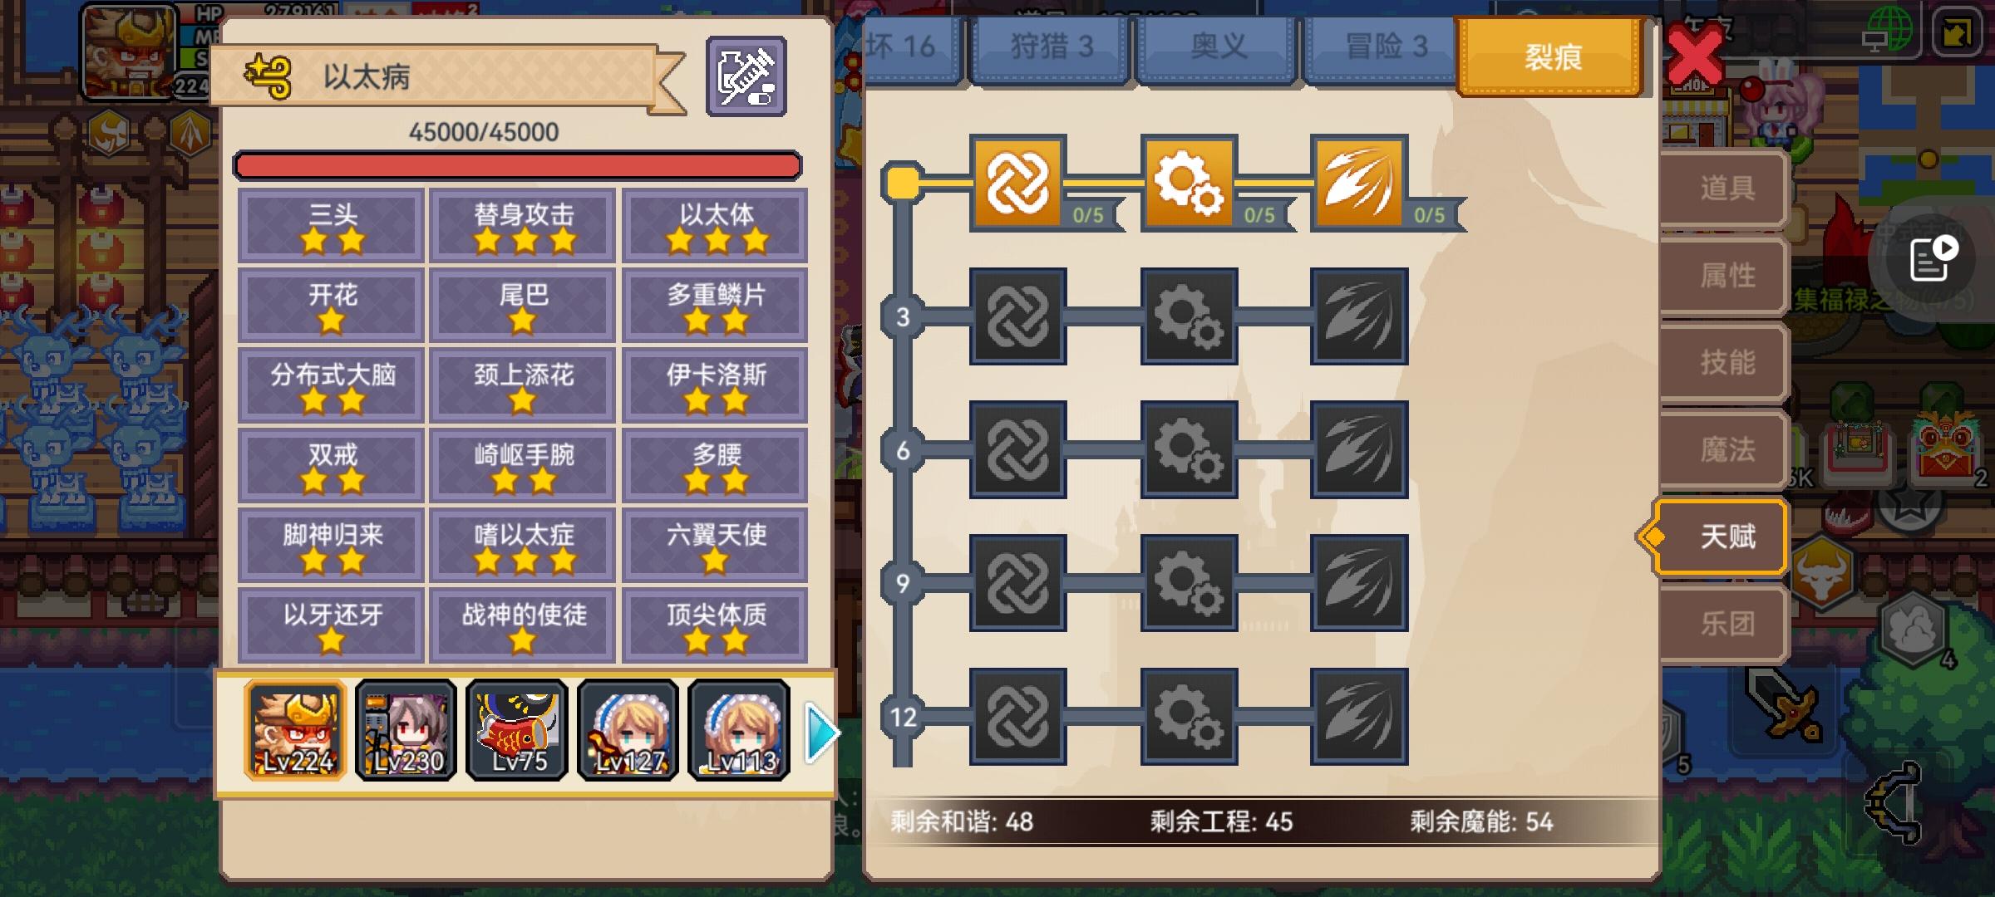
Task: Switch to the 狩猎 3 tab
Action: (x=1051, y=48)
